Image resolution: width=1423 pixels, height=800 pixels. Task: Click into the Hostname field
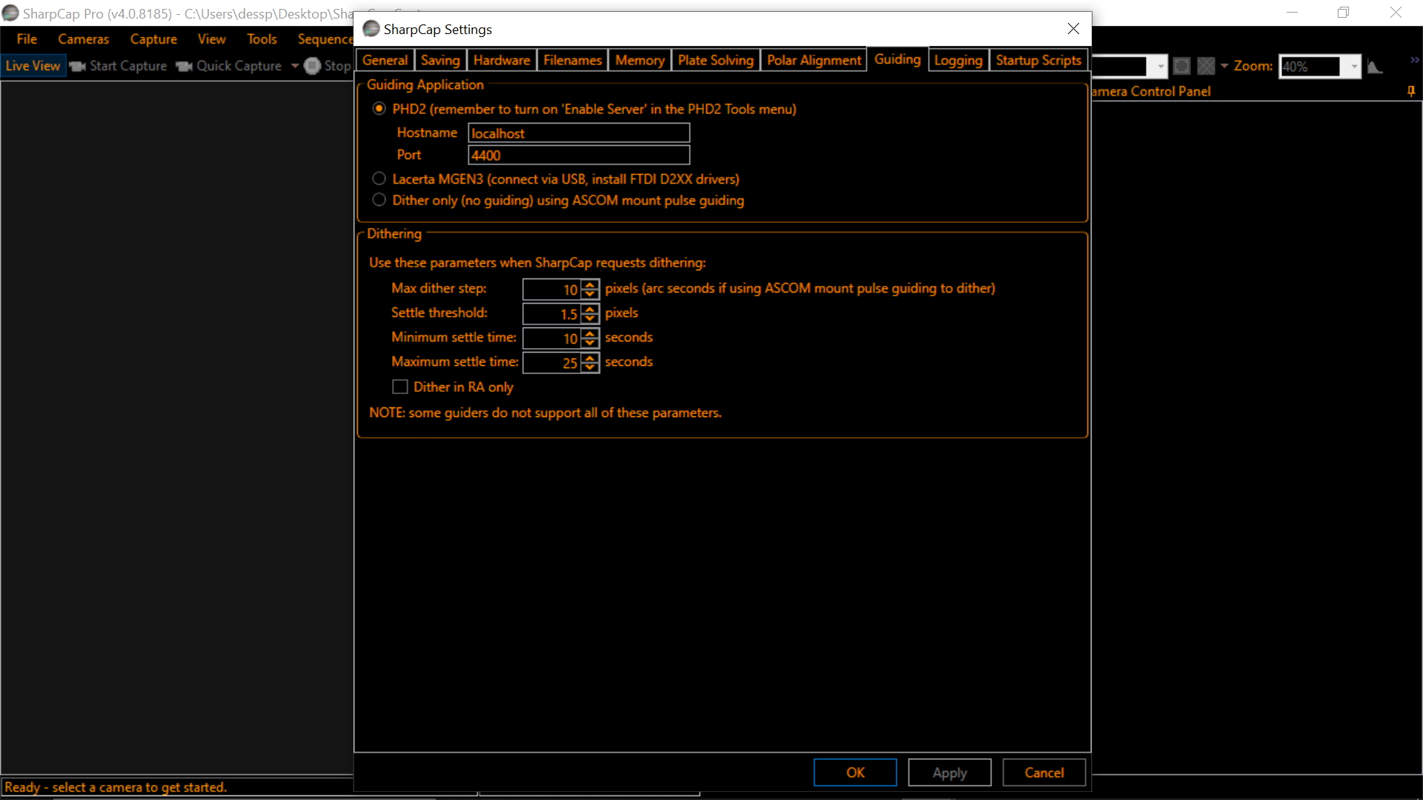point(579,133)
